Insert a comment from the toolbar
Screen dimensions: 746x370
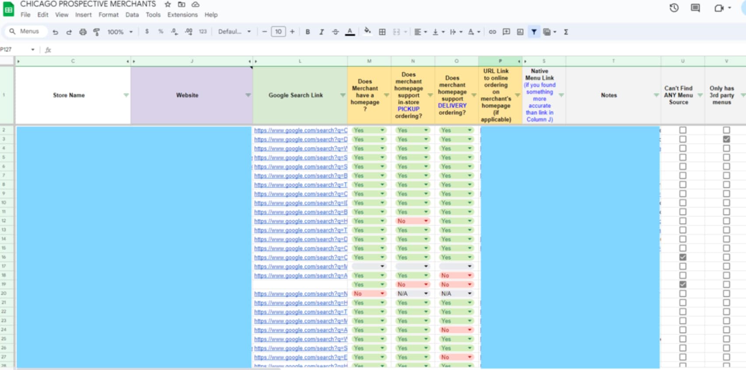pos(506,32)
